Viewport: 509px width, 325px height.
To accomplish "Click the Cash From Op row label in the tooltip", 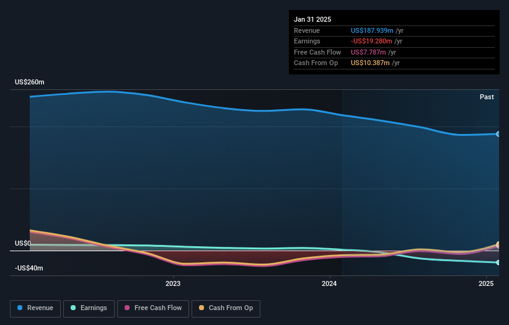I will tap(316, 63).
